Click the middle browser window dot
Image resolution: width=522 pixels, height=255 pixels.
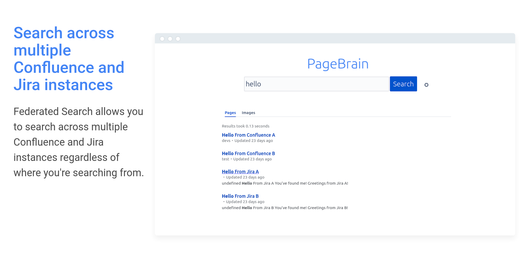[170, 39]
